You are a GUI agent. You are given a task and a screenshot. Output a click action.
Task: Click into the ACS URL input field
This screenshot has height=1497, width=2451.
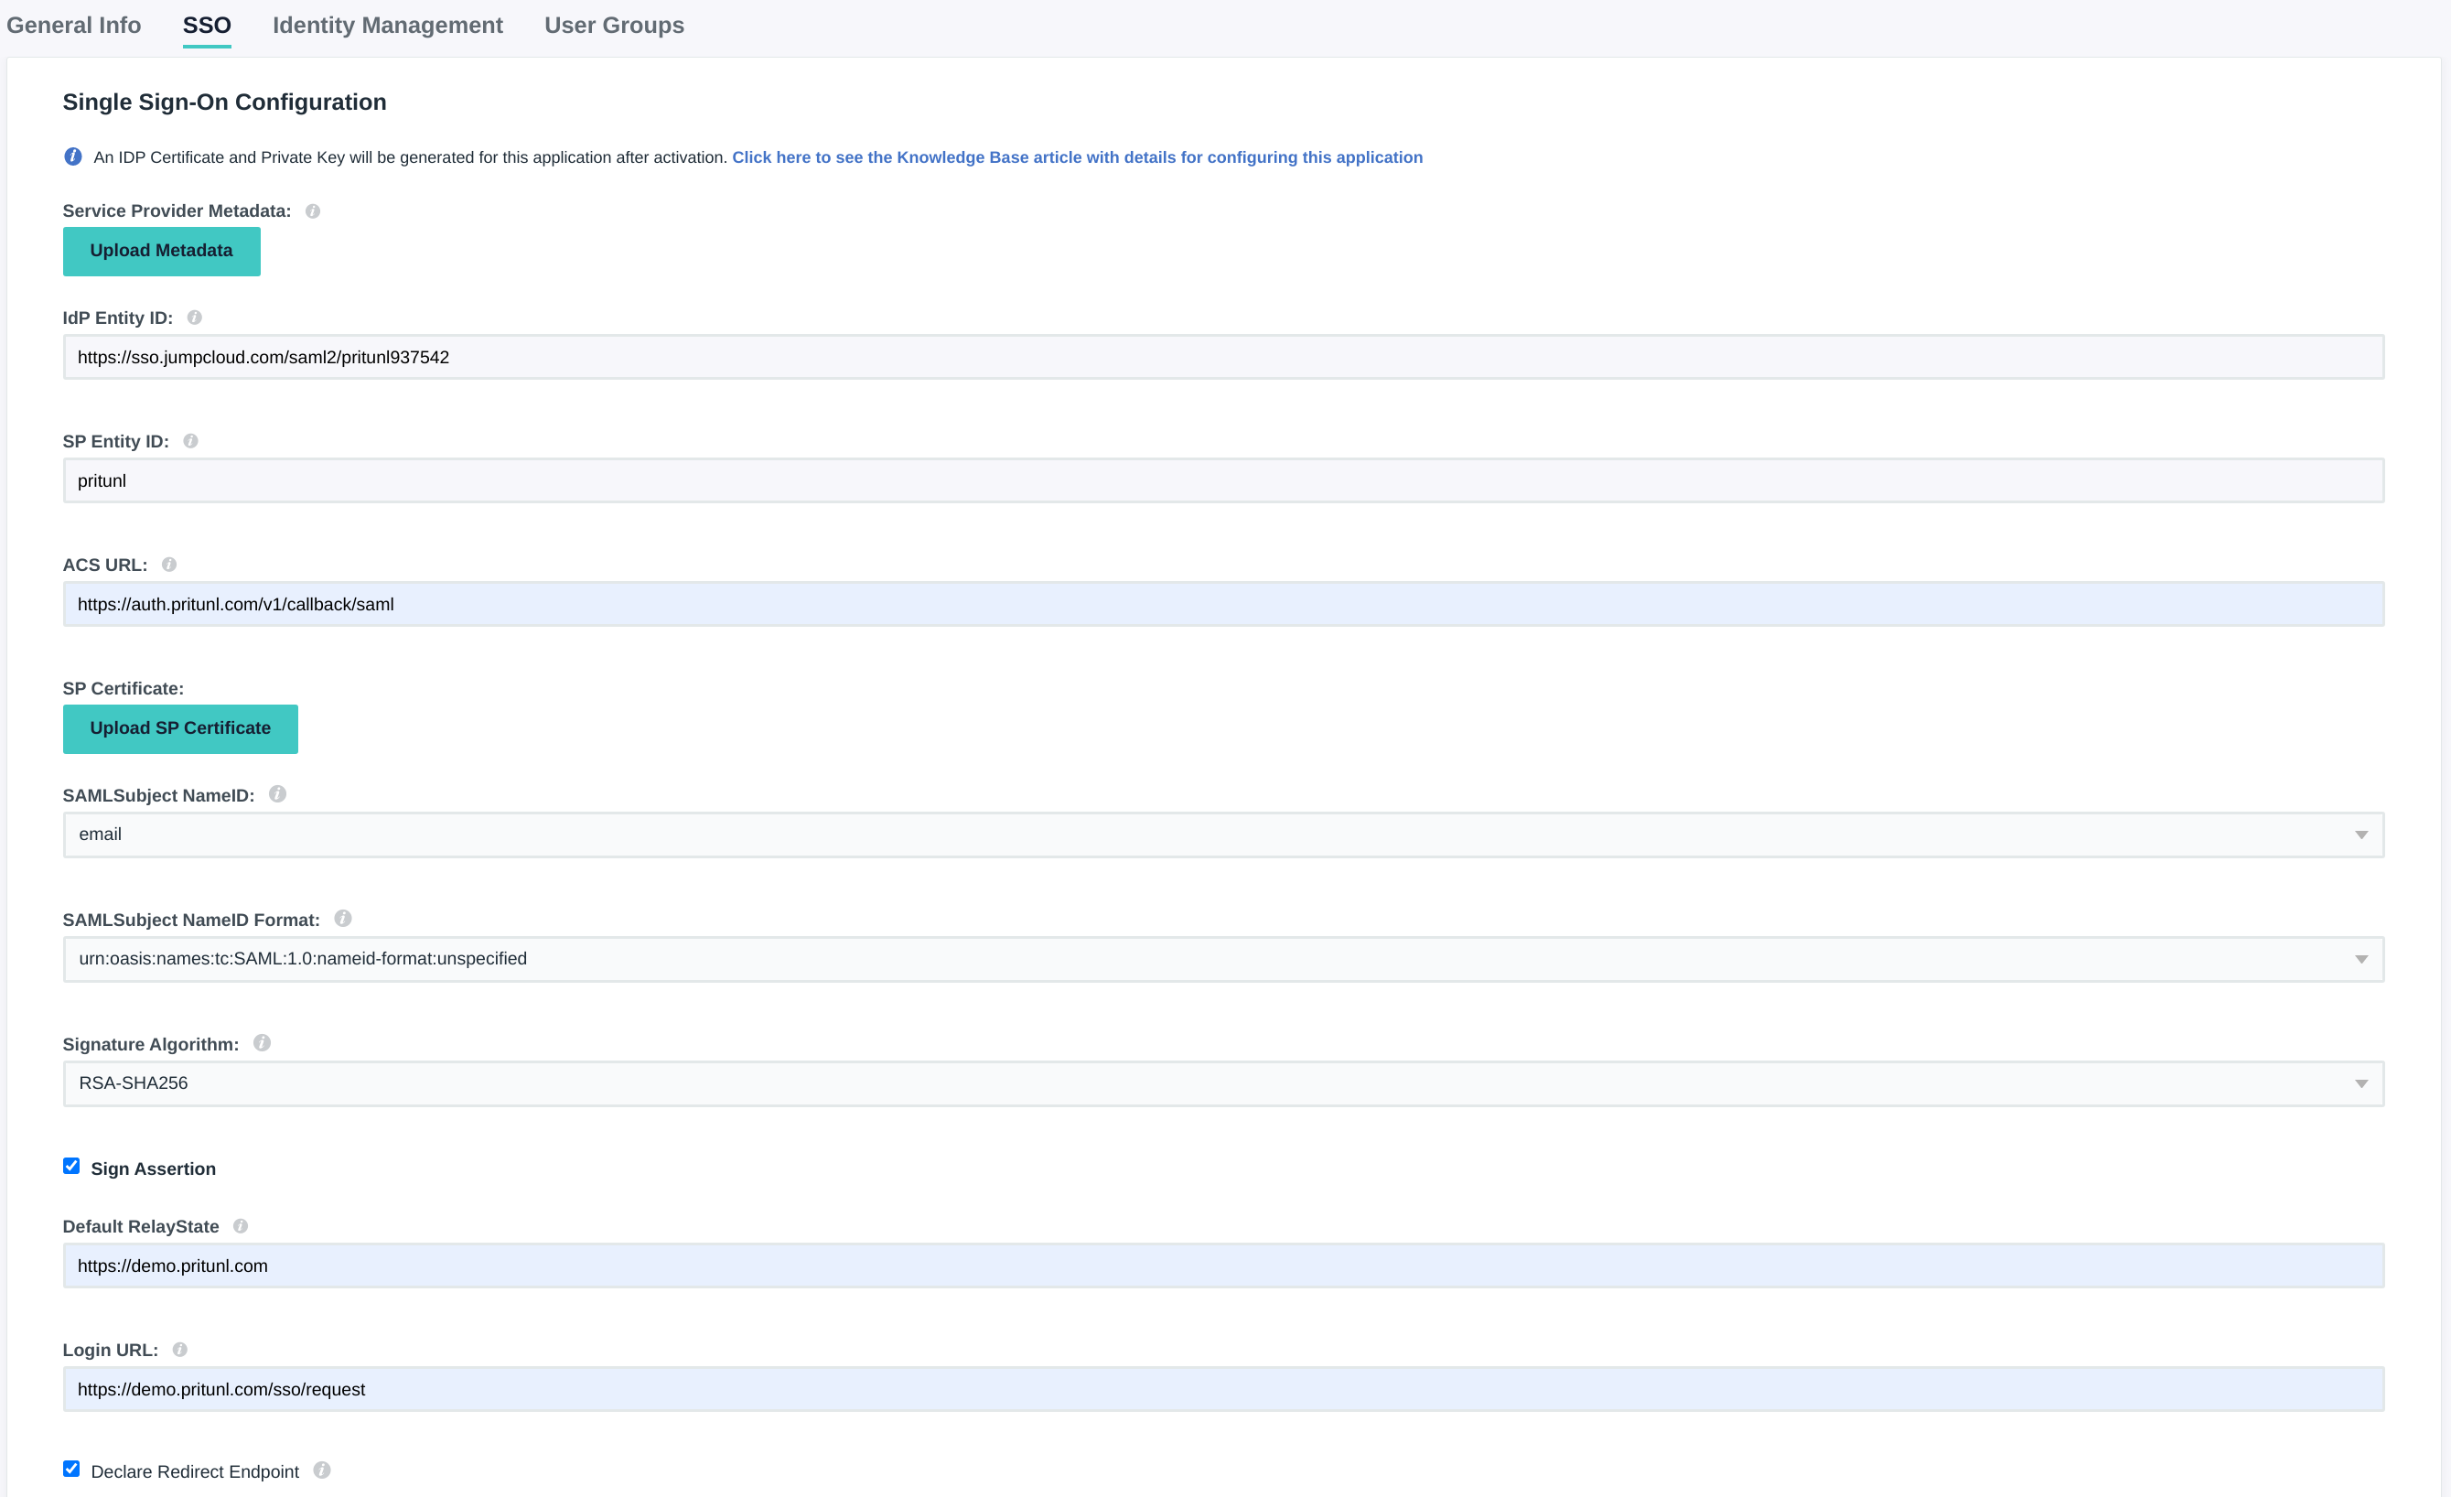click(x=1222, y=604)
